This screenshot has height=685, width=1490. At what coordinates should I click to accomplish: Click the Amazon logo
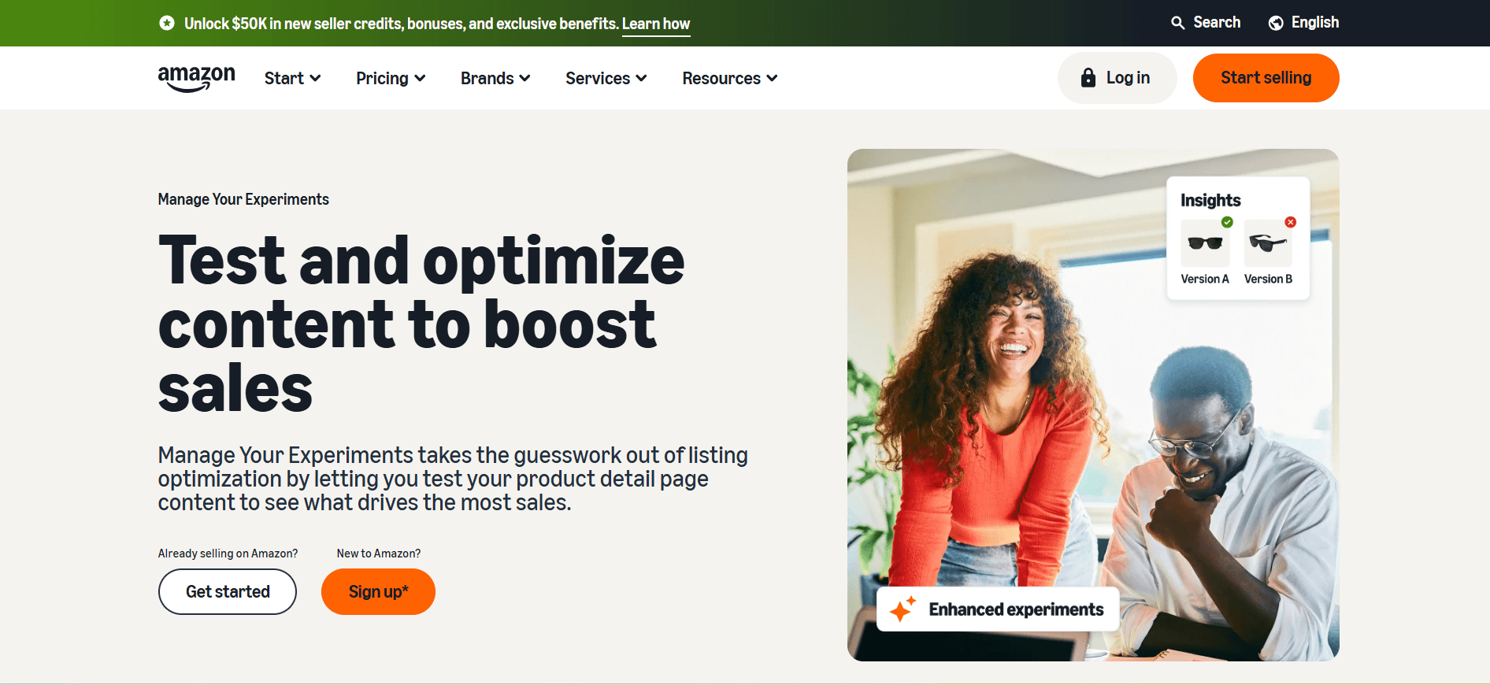[x=196, y=79]
